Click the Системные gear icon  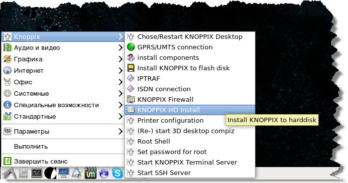7,93
